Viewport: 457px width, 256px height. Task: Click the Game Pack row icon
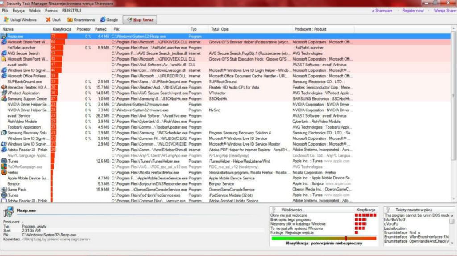click(4, 189)
